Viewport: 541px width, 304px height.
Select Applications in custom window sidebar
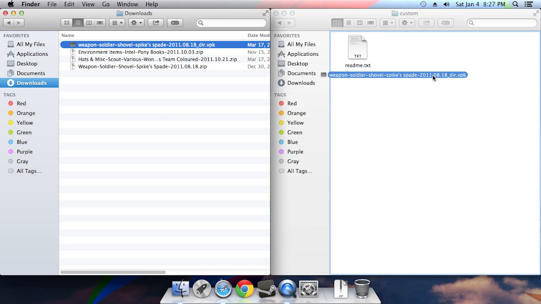[x=300, y=54]
